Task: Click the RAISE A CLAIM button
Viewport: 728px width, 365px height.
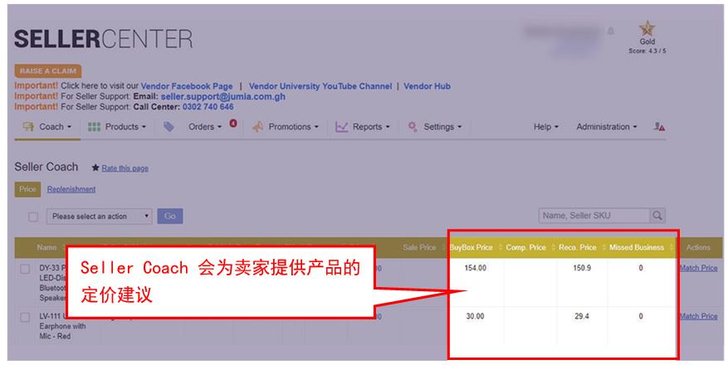Action: click(48, 71)
